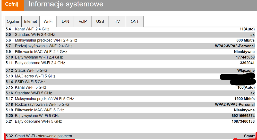Select 'Bajty odebrane Wi-Fi 2.4 GHz' label

[x=40, y=63]
